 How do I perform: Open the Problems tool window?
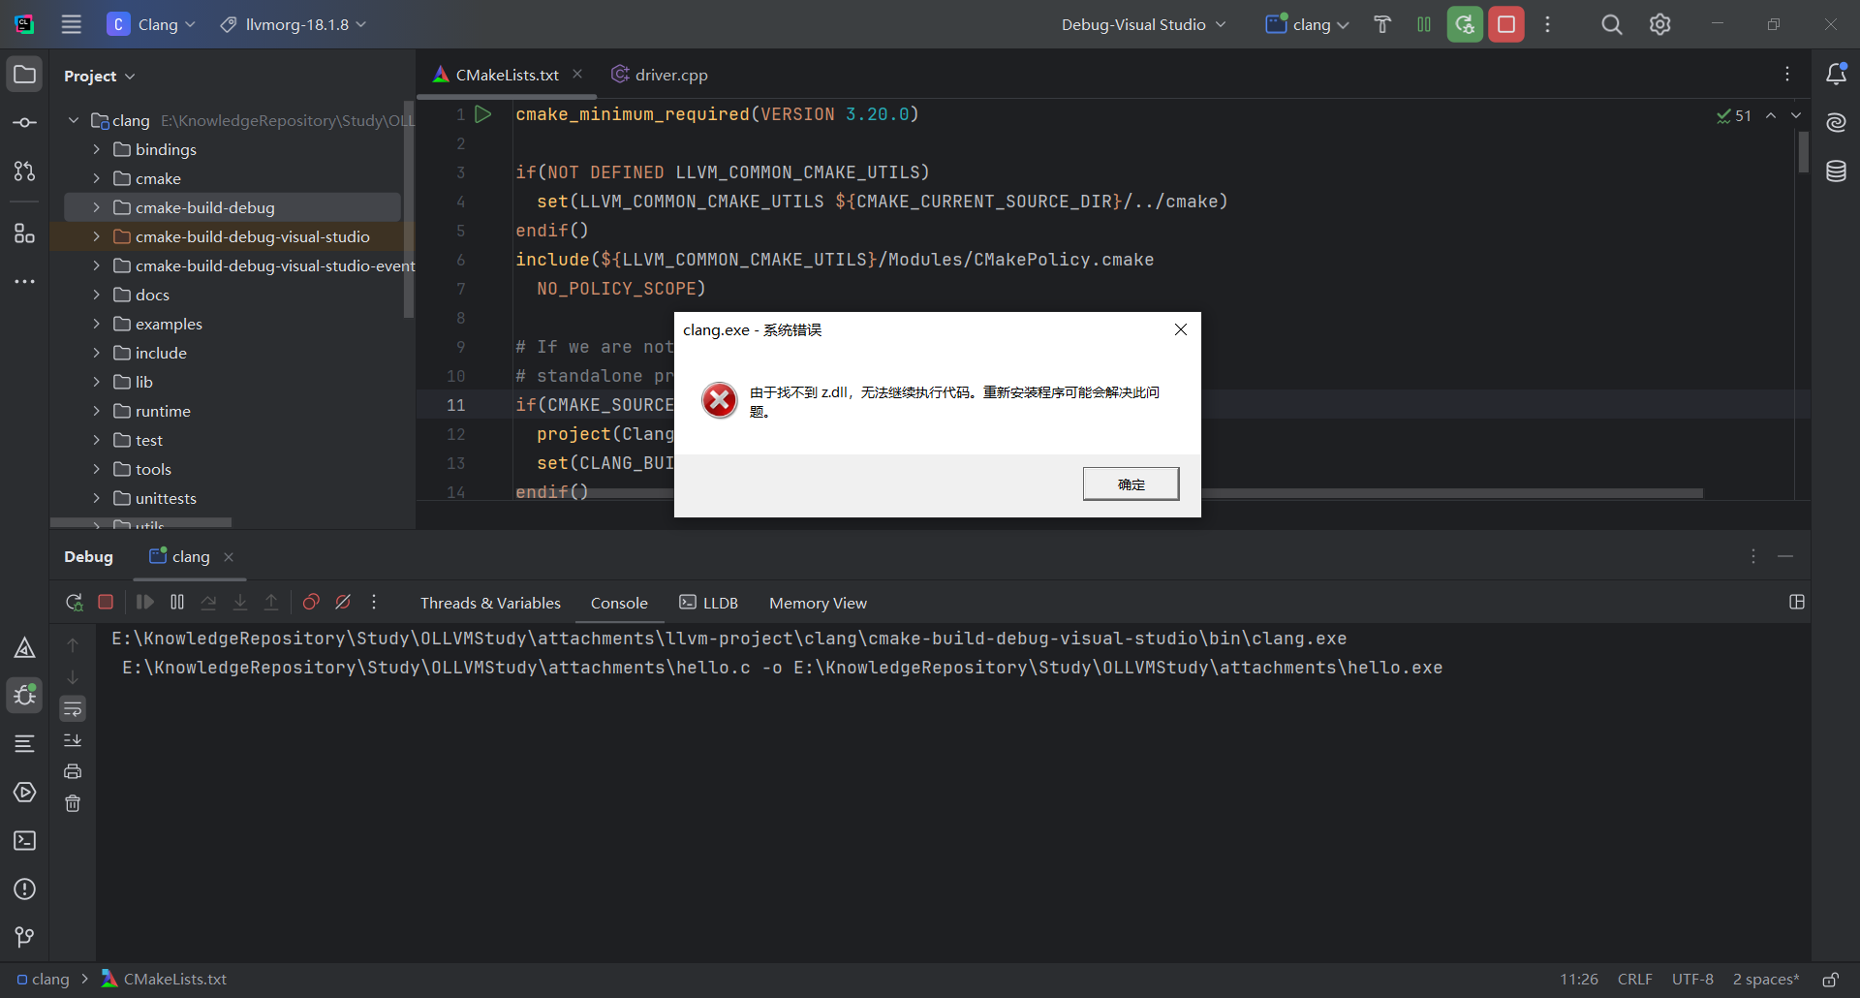(25, 889)
